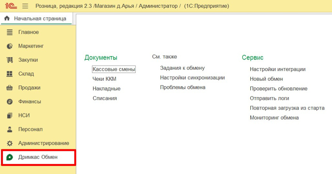Click the Продажи basket icon

(x=10, y=88)
